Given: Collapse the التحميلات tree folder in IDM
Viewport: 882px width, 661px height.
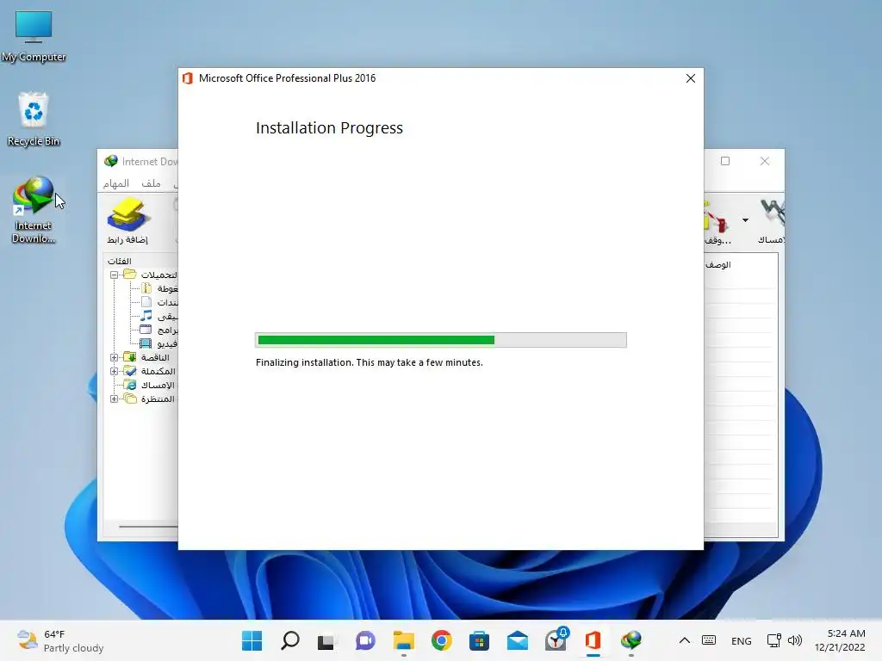Looking at the screenshot, I should click(x=115, y=275).
